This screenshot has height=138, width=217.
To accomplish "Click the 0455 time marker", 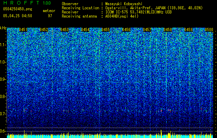I will pos(106,30).
